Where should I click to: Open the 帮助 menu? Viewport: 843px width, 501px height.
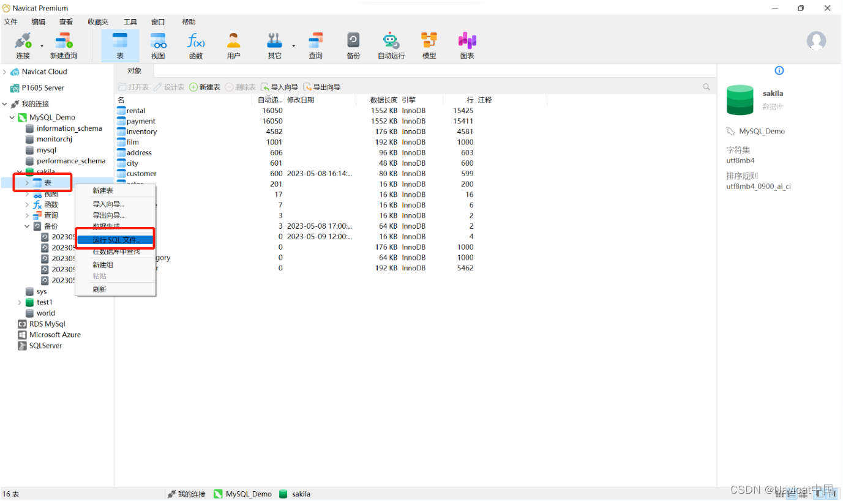pos(189,21)
